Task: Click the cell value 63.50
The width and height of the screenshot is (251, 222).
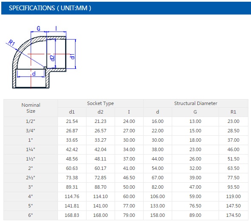Action: coord(233,168)
